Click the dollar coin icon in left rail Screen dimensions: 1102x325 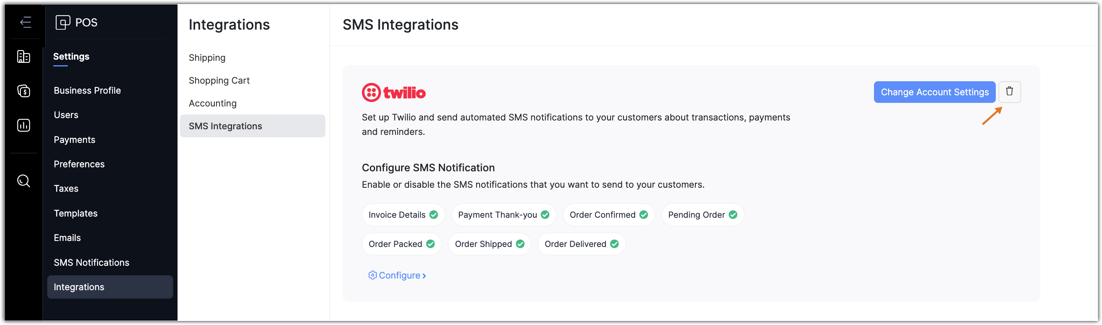(24, 91)
